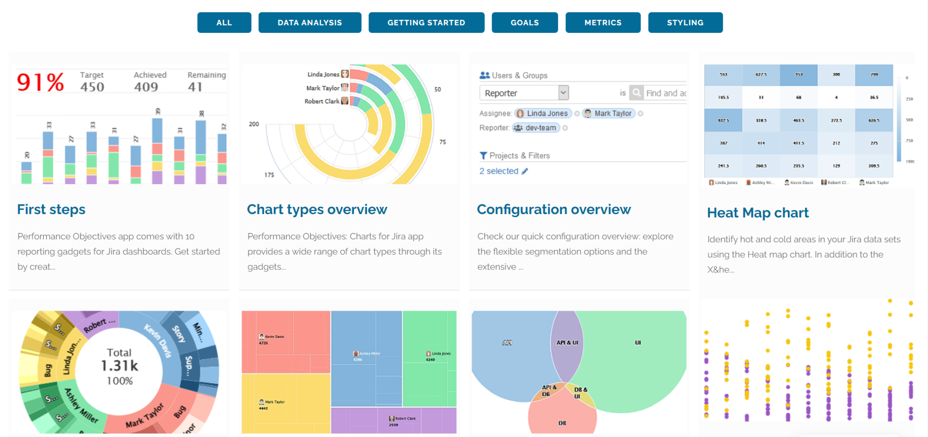The image size is (928, 437).
Task: Remove dev-team reporter with the x icon
Action: pos(565,128)
